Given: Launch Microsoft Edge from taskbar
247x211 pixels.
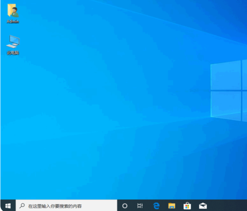Looking at the screenshot, I should click(x=156, y=205).
